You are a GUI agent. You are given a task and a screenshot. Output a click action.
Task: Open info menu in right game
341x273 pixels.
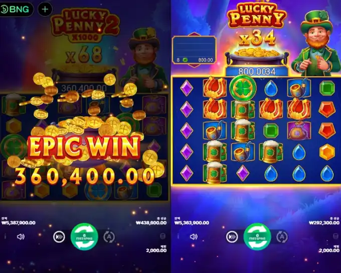click(178, 236)
